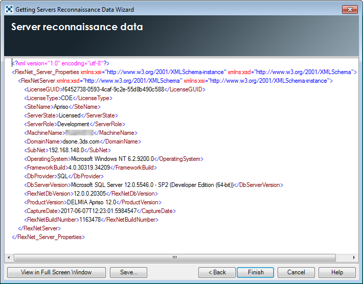Click the ServerState value Licensed

tap(70, 115)
